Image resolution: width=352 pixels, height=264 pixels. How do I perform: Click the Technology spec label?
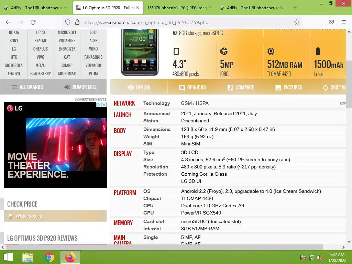coord(157,103)
